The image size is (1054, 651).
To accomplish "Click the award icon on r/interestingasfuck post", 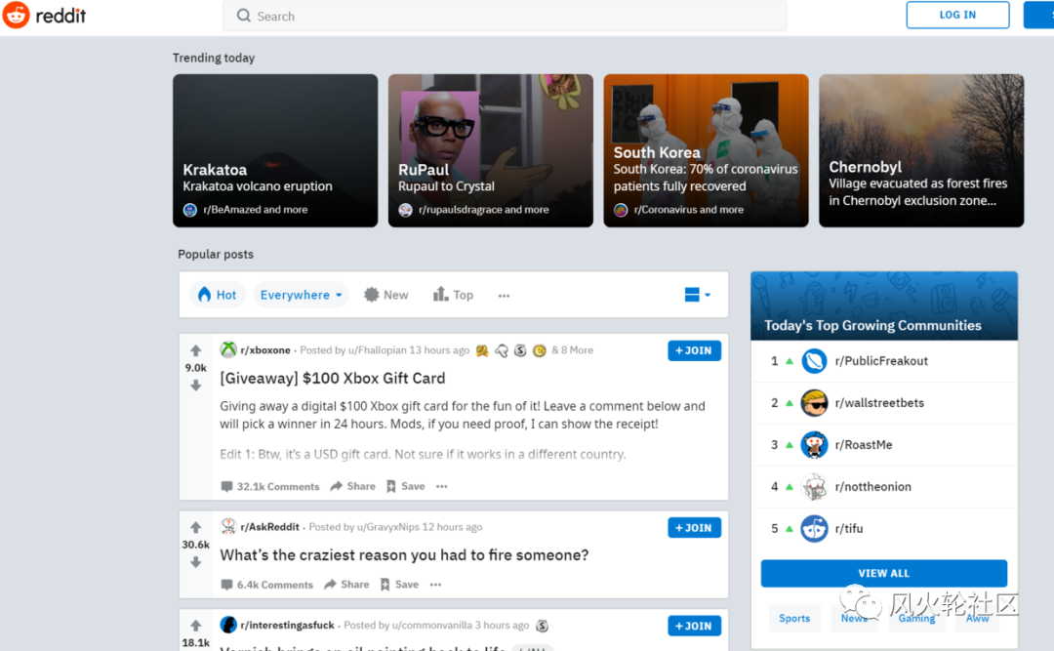I will [542, 626].
